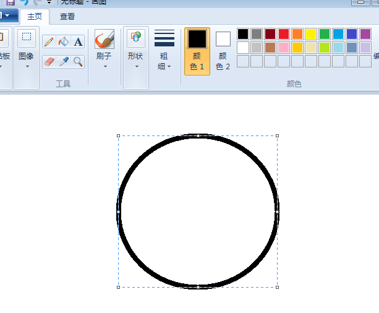Viewport: 379px width, 313px height.
Task: Click the 形状 label under shapes
Action: (135, 56)
